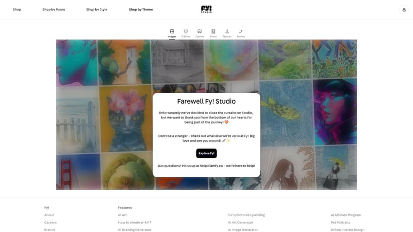Expand the Shop by Theme menu
This screenshot has height=232, width=413.
tap(141, 9)
